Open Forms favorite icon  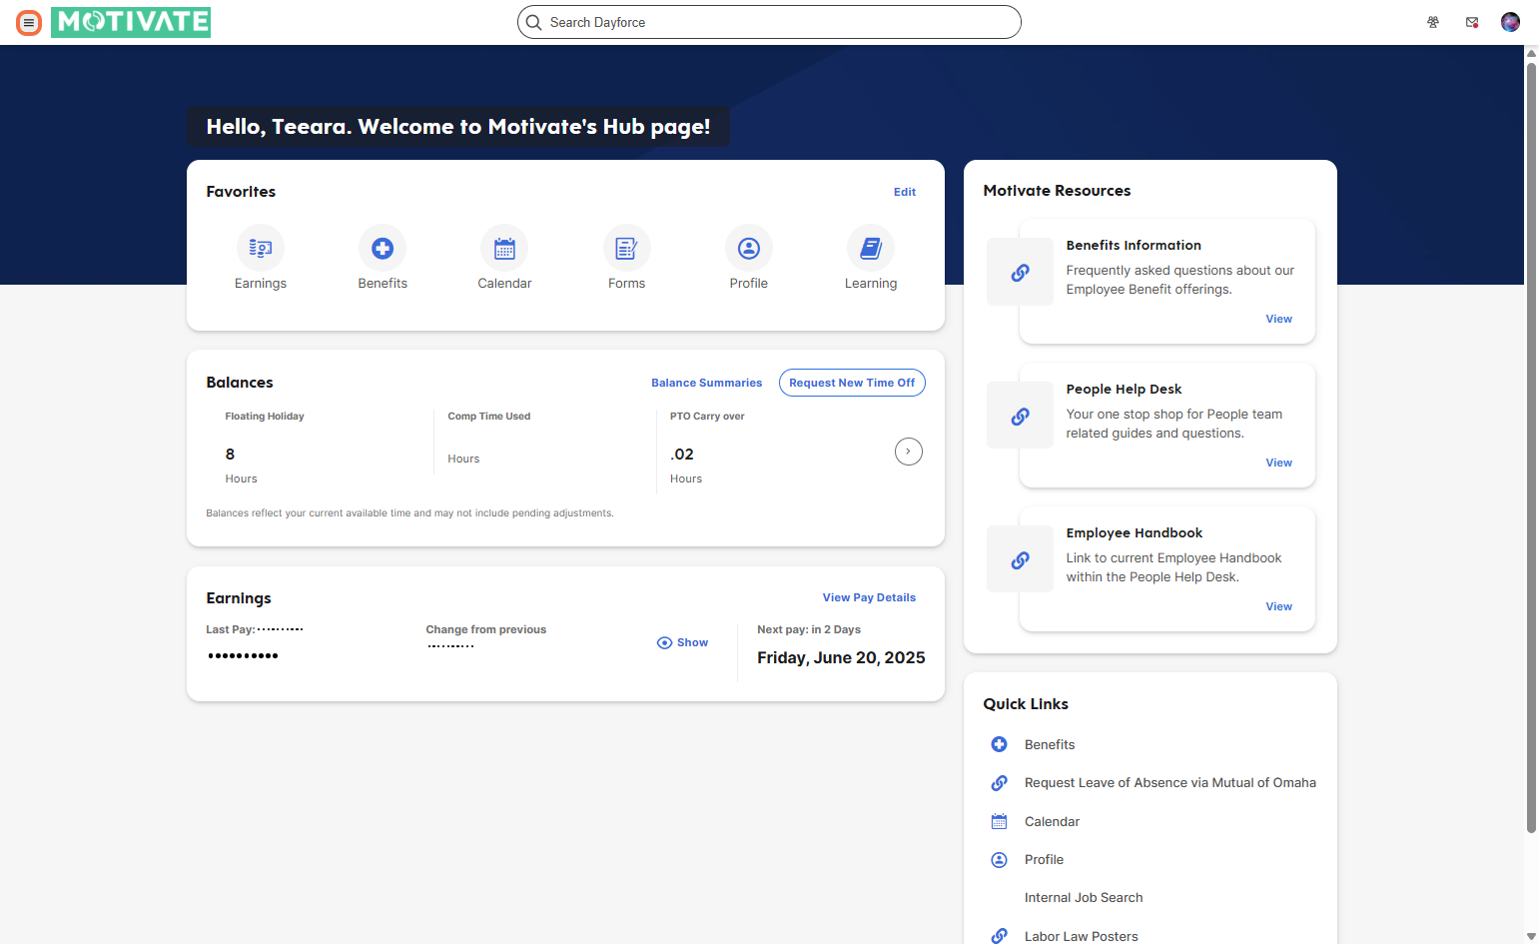pyautogui.click(x=627, y=248)
